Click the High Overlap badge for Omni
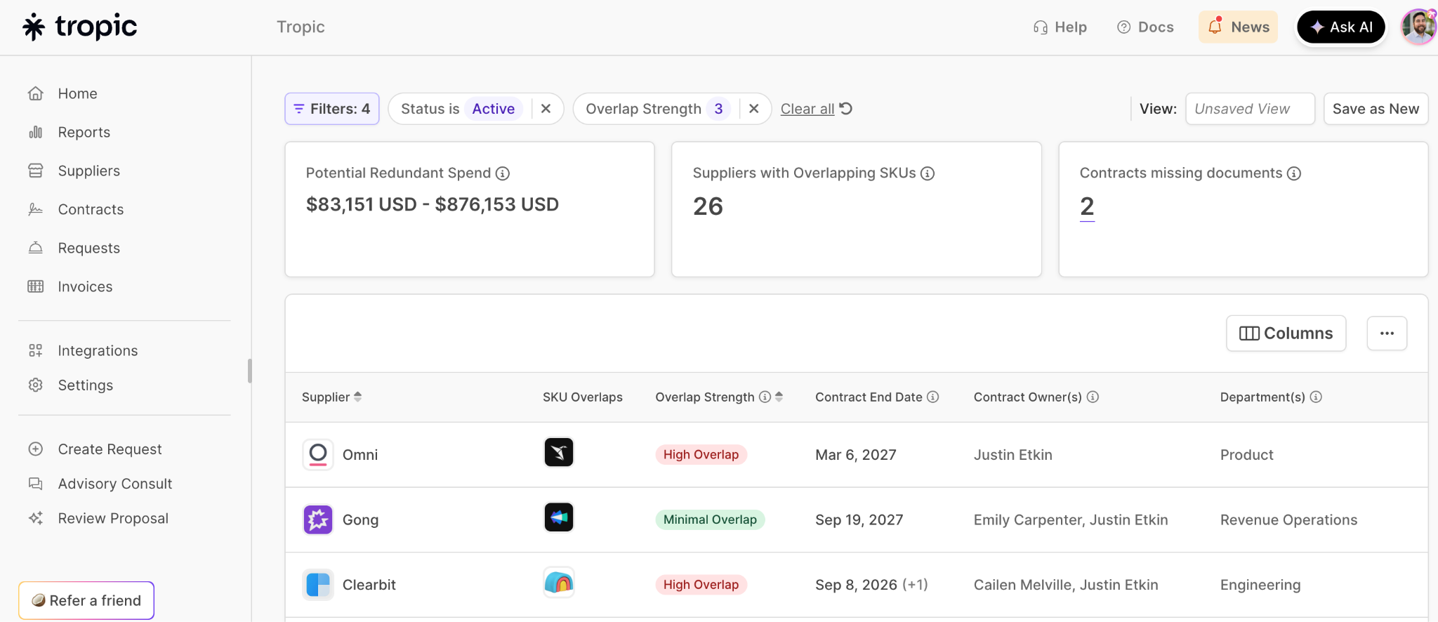Viewport: 1438px width, 622px height. tap(701, 455)
